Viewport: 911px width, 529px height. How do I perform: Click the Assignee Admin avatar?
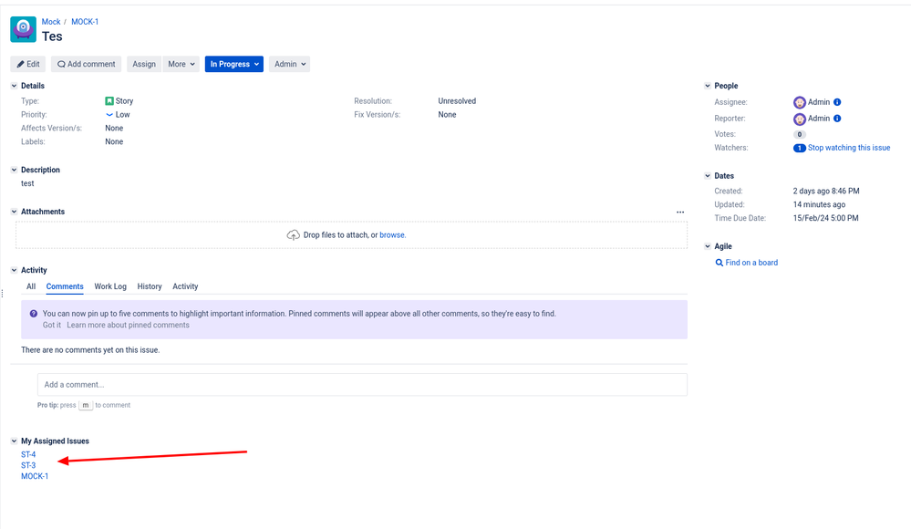(x=800, y=102)
